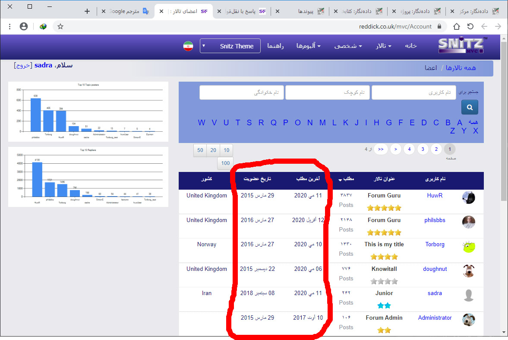The height and width of the screenshot is (340, 508).
Task: Open the philsbbs user profile link
Action: (435, 220)
